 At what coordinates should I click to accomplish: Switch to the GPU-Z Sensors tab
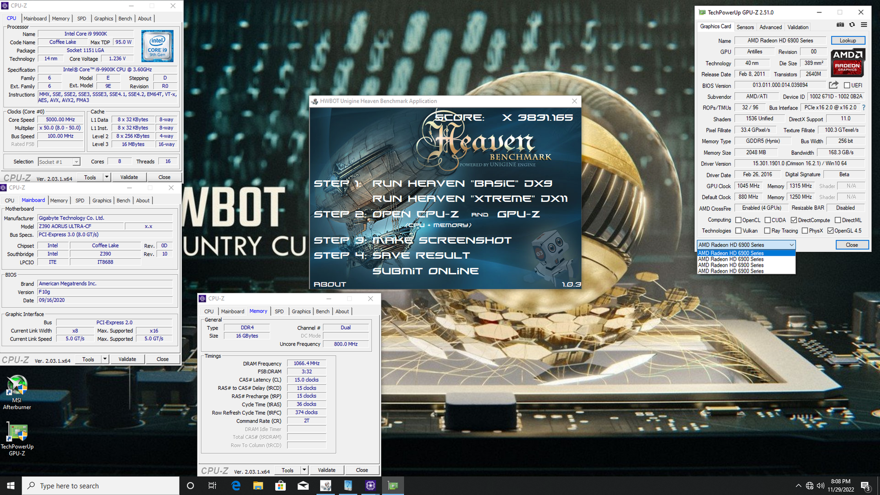pos(745,27)
